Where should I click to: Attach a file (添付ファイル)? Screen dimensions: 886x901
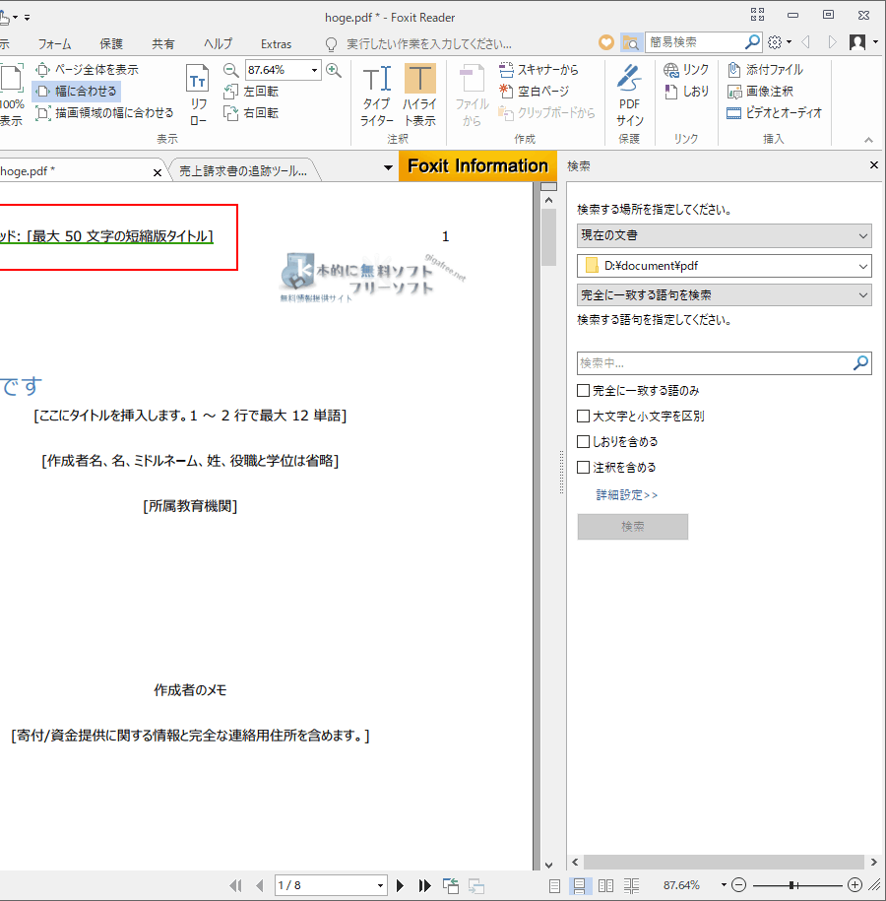click(x=765, y=70)
